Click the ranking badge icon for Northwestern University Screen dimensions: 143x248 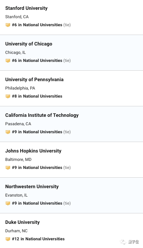tap(8, 203)
